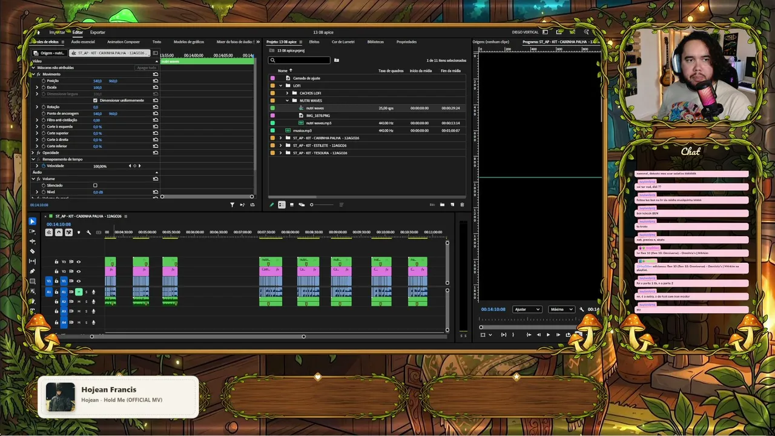This screenshot has height=436, width=775.
Task: Hide track V3 with eye icon
Action: tap(78, 262)
